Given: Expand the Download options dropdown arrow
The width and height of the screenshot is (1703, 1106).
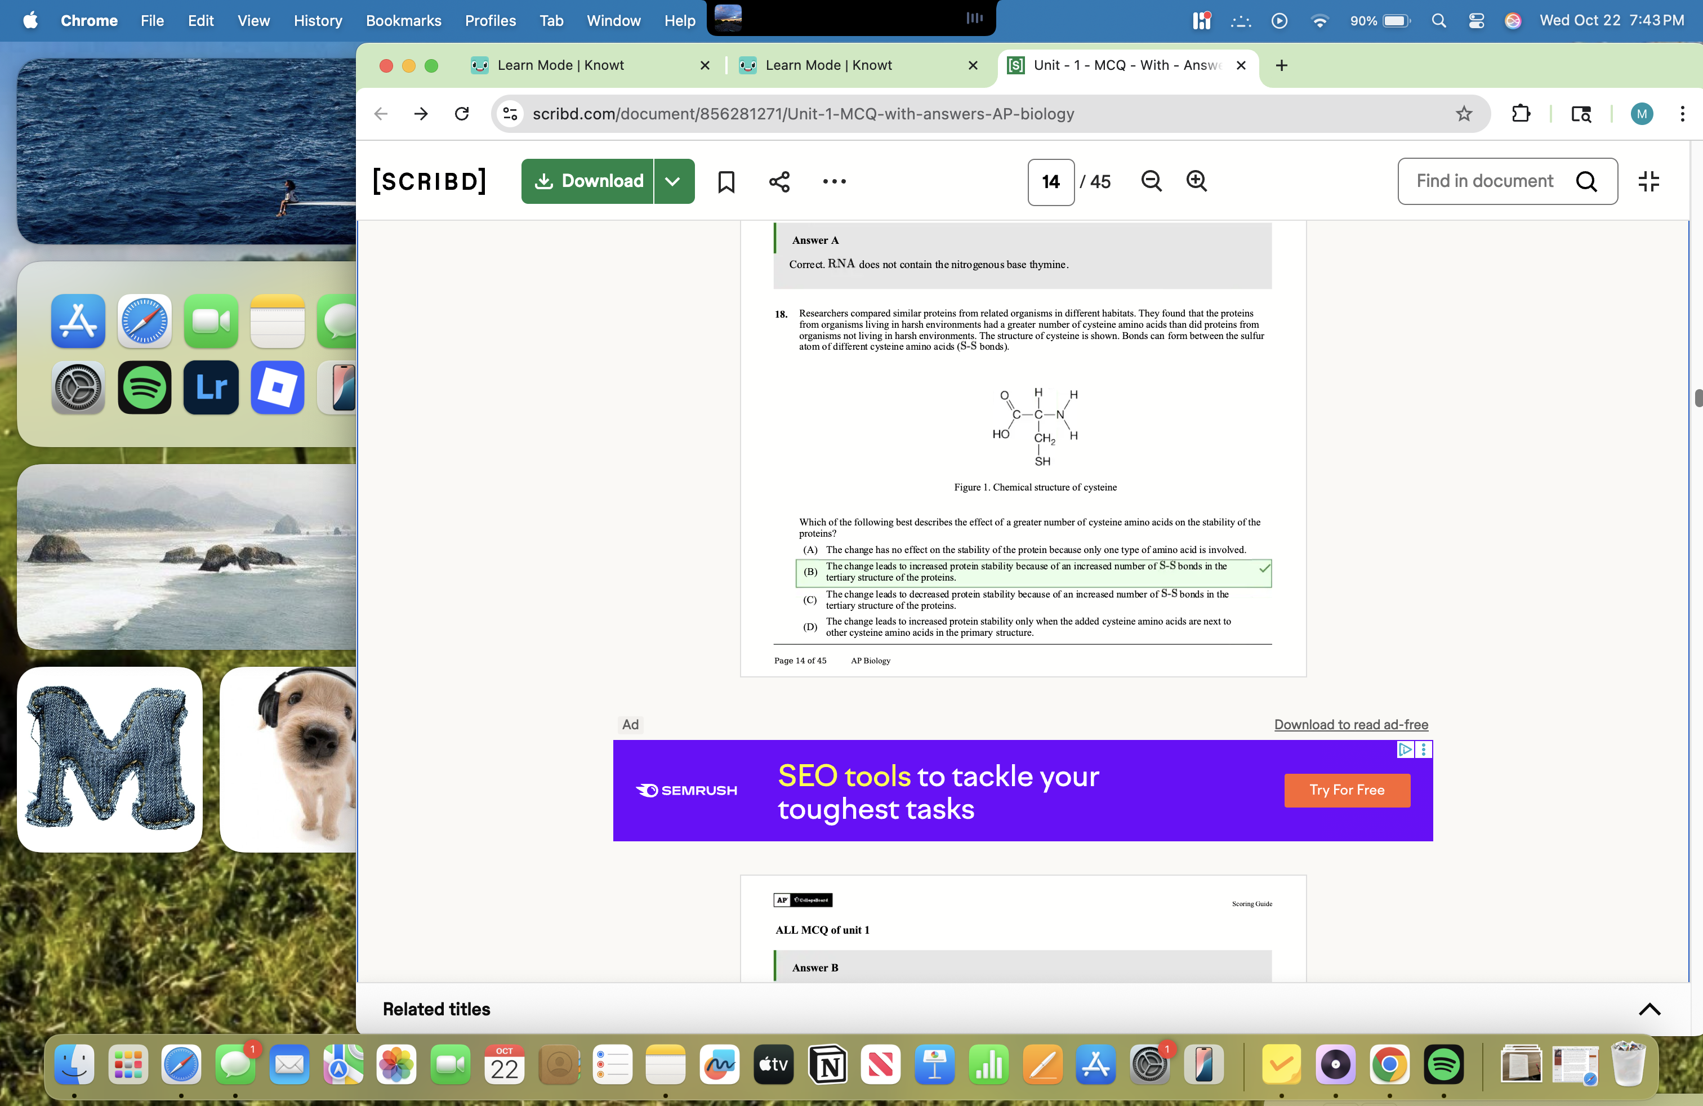Looking at the screenshot, I should click(672, 182).
